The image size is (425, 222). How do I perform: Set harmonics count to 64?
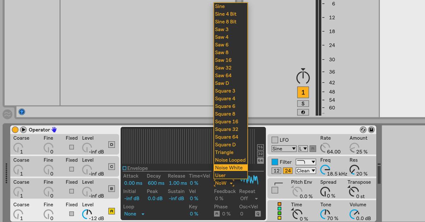(x=261, y=160)
